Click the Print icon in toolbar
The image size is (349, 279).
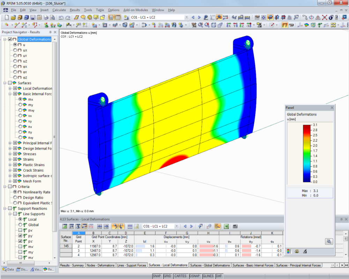[46, 17]
